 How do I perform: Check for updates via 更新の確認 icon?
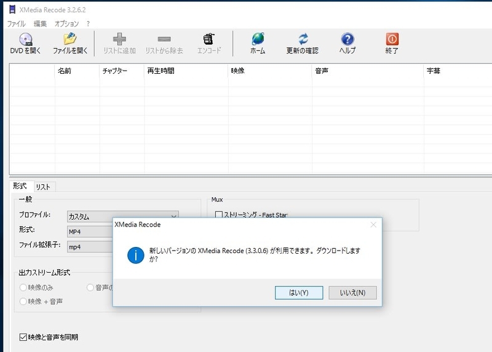[x=303, y=39]
